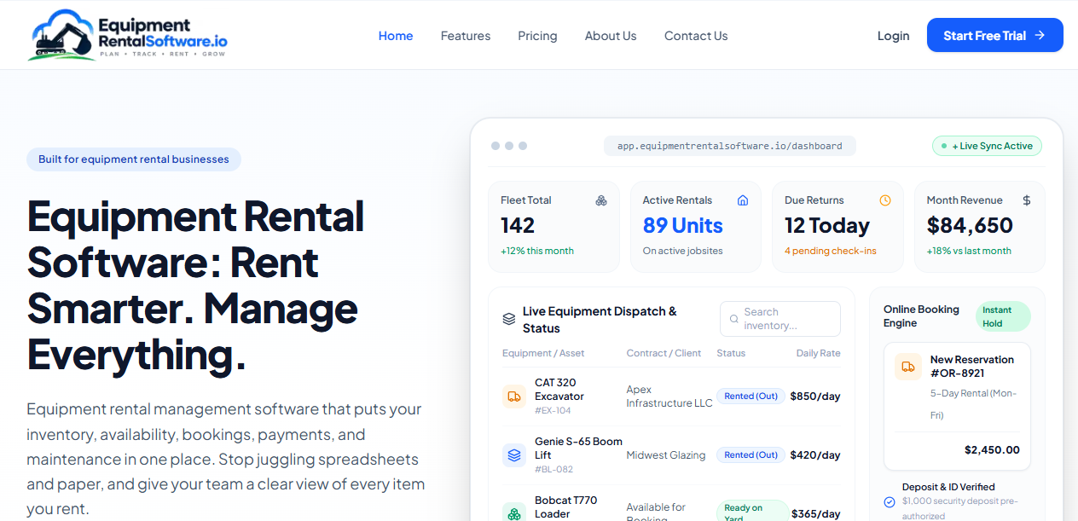Image resolution: width=1078 pixels, height=521 pixels.
Task: Click 'Deposit & ID Verified' label
Action: click(948, 487)
